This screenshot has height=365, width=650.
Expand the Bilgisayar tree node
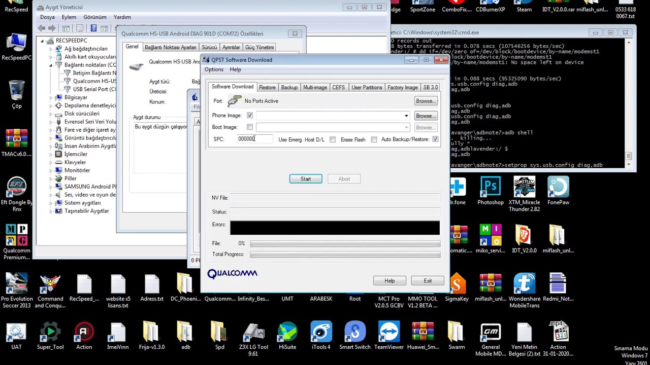[51, 97]
